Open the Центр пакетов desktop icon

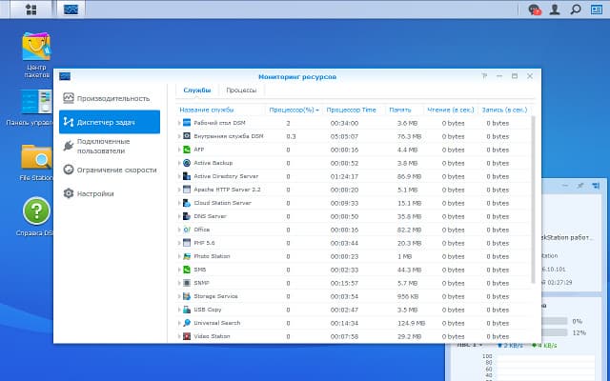click(36, 55)
